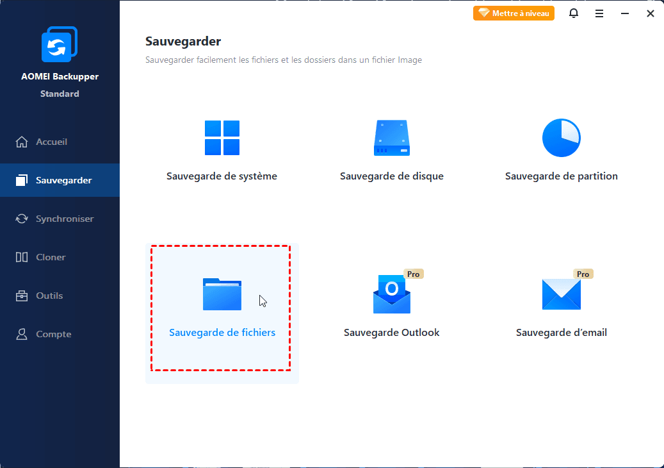Click the Sauvegarde de partition label
Viewport: 664px width, 468px height.
coord(561,176)
